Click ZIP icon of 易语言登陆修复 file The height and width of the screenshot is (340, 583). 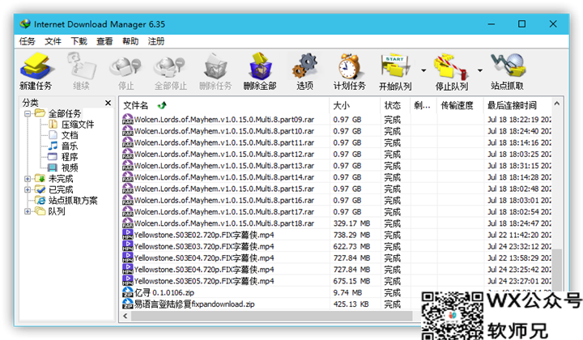pyautogui.click(x=128, y=304)
